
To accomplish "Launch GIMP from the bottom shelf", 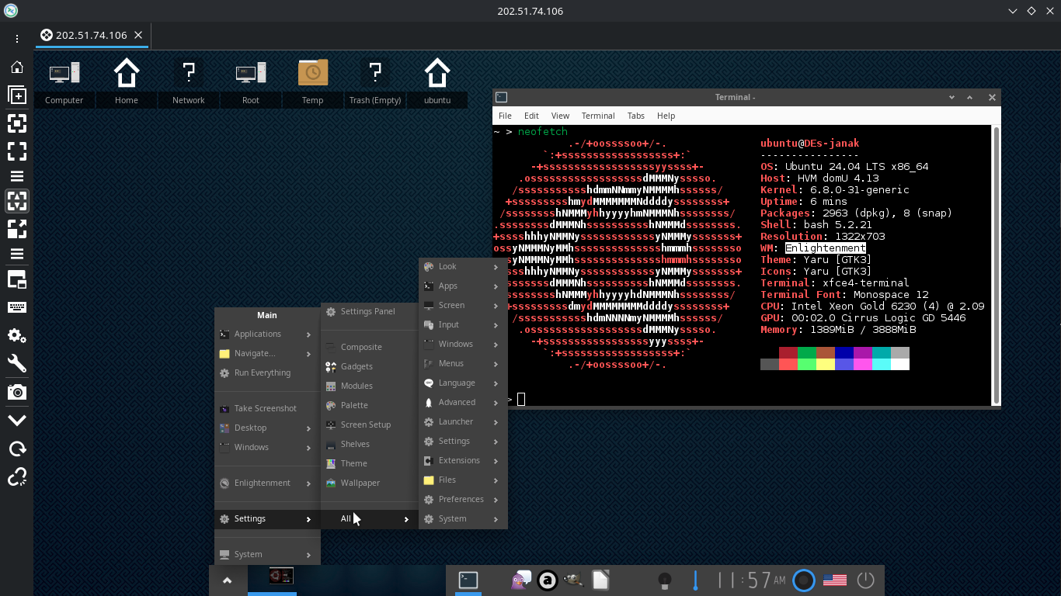I will pos(573,580).
